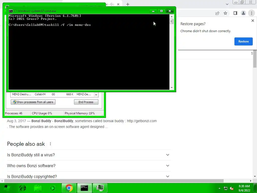Open the Windows Start menu
Screen dimensions: 257x193
coord(7,188)
